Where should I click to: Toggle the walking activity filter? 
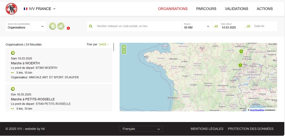(52, 26)
